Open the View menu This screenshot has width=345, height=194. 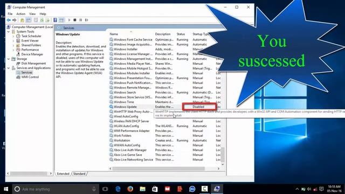[32, 14]
